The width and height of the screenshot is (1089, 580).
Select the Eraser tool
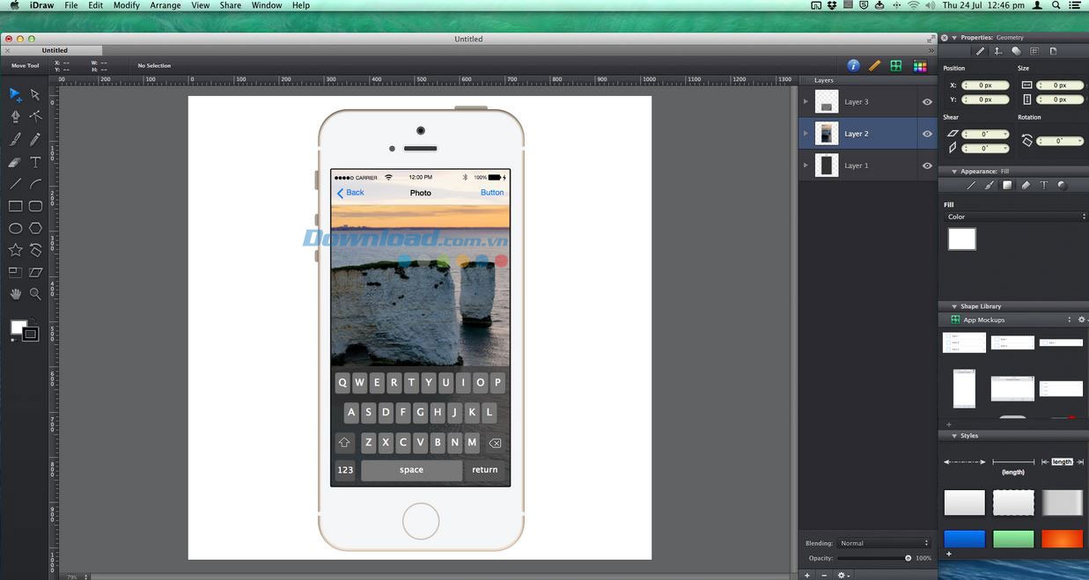(x=15, y=162)
